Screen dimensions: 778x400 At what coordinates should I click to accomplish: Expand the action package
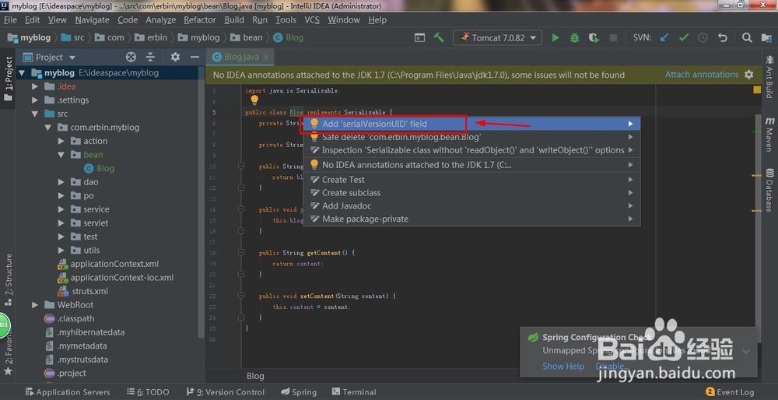tap(61, 141)
